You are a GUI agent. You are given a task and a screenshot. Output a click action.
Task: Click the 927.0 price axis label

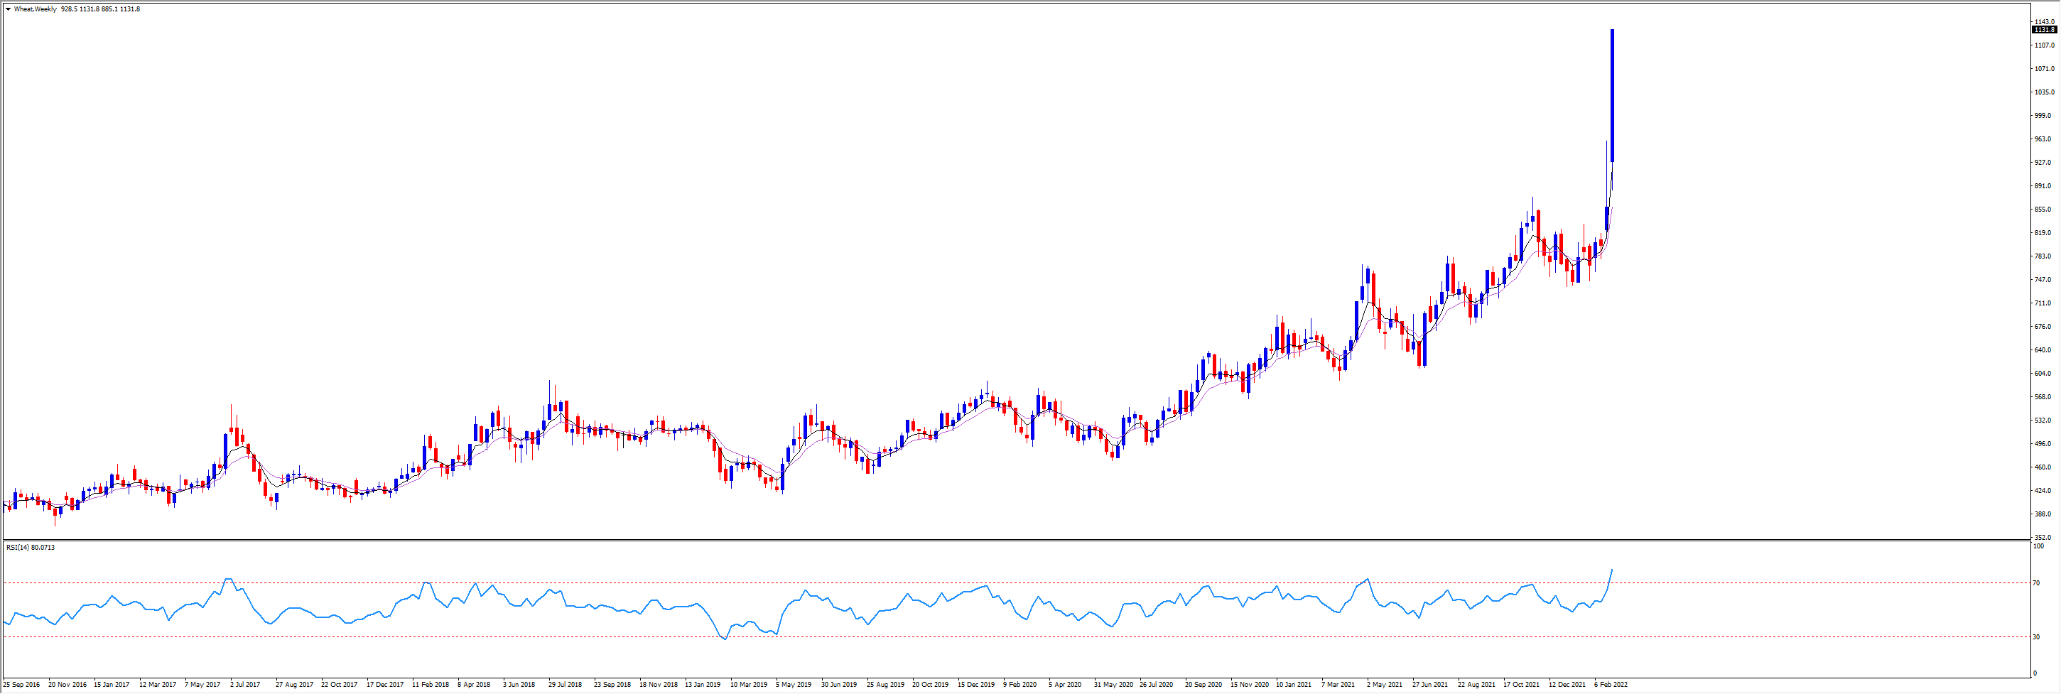coord(2043,162)
